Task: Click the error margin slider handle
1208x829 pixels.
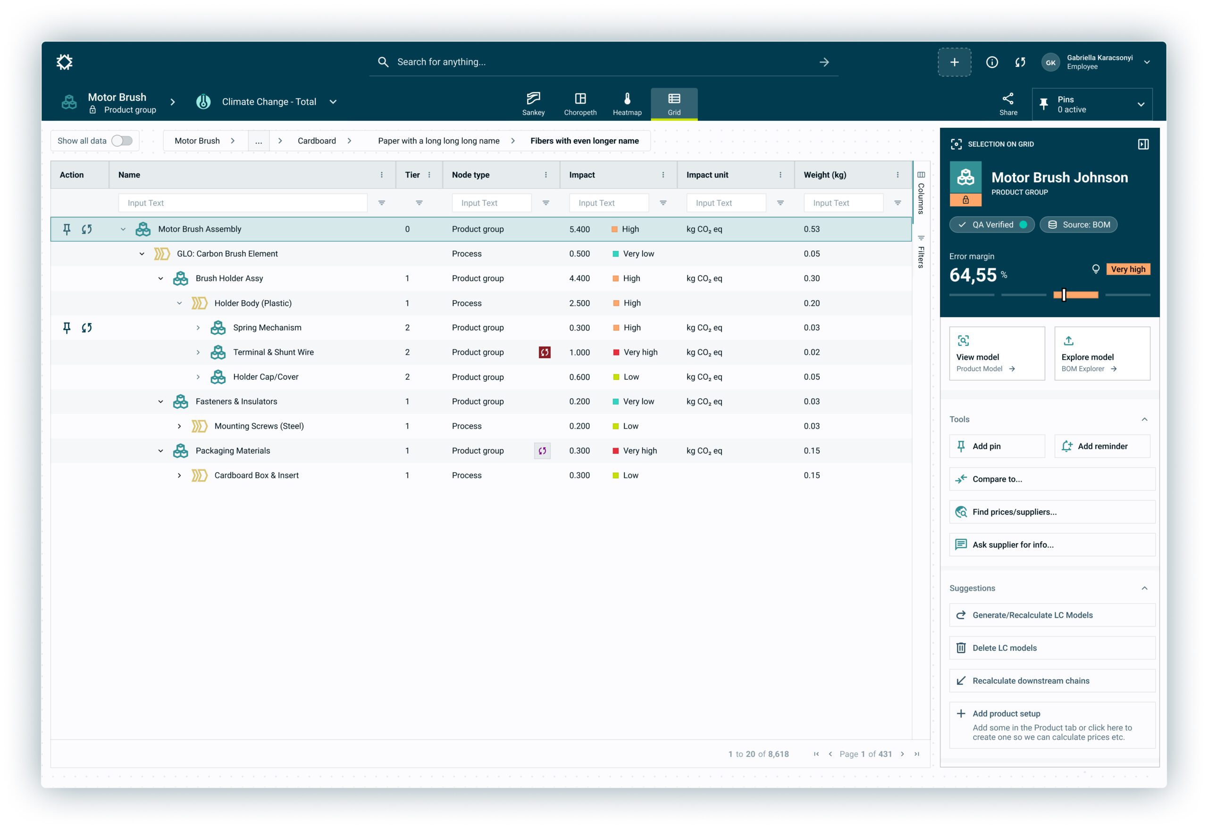Action: (1064, 295)
